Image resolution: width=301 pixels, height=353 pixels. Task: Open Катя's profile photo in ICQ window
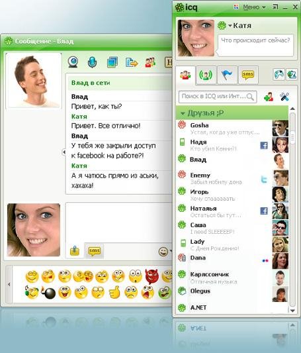[x=196, y=38]
